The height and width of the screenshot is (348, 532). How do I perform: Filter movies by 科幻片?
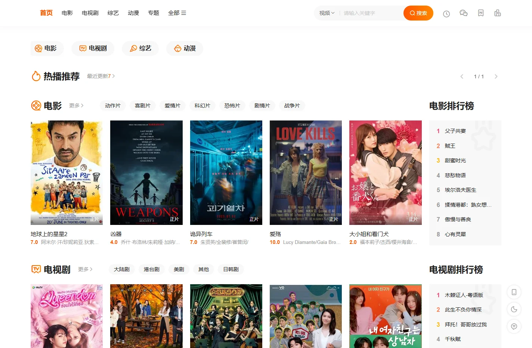[x=202, y=106]
